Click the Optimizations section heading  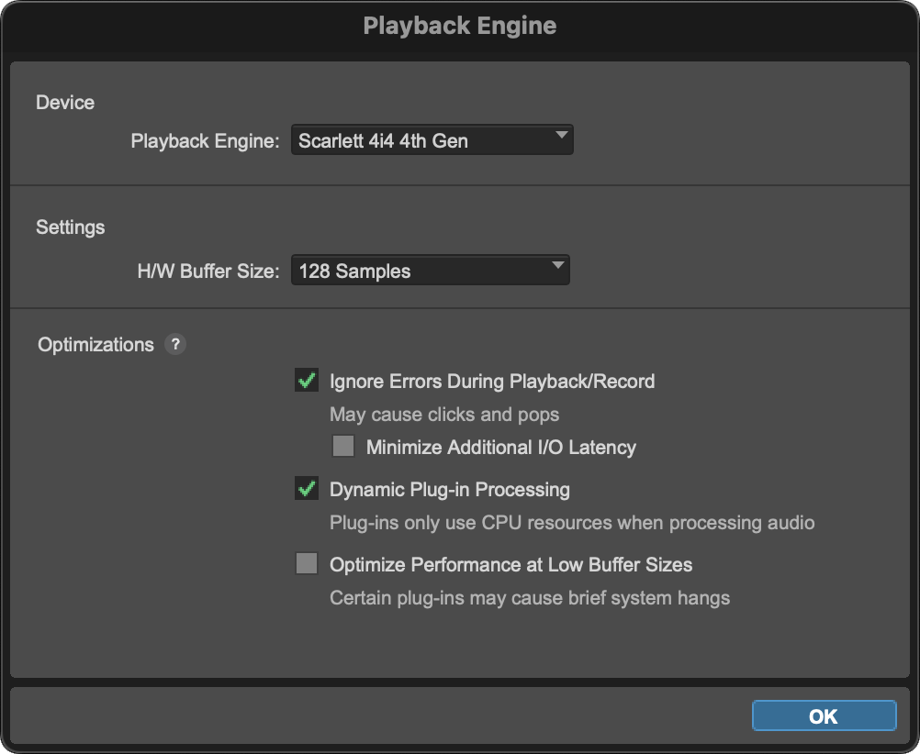[x=95, y=345]
